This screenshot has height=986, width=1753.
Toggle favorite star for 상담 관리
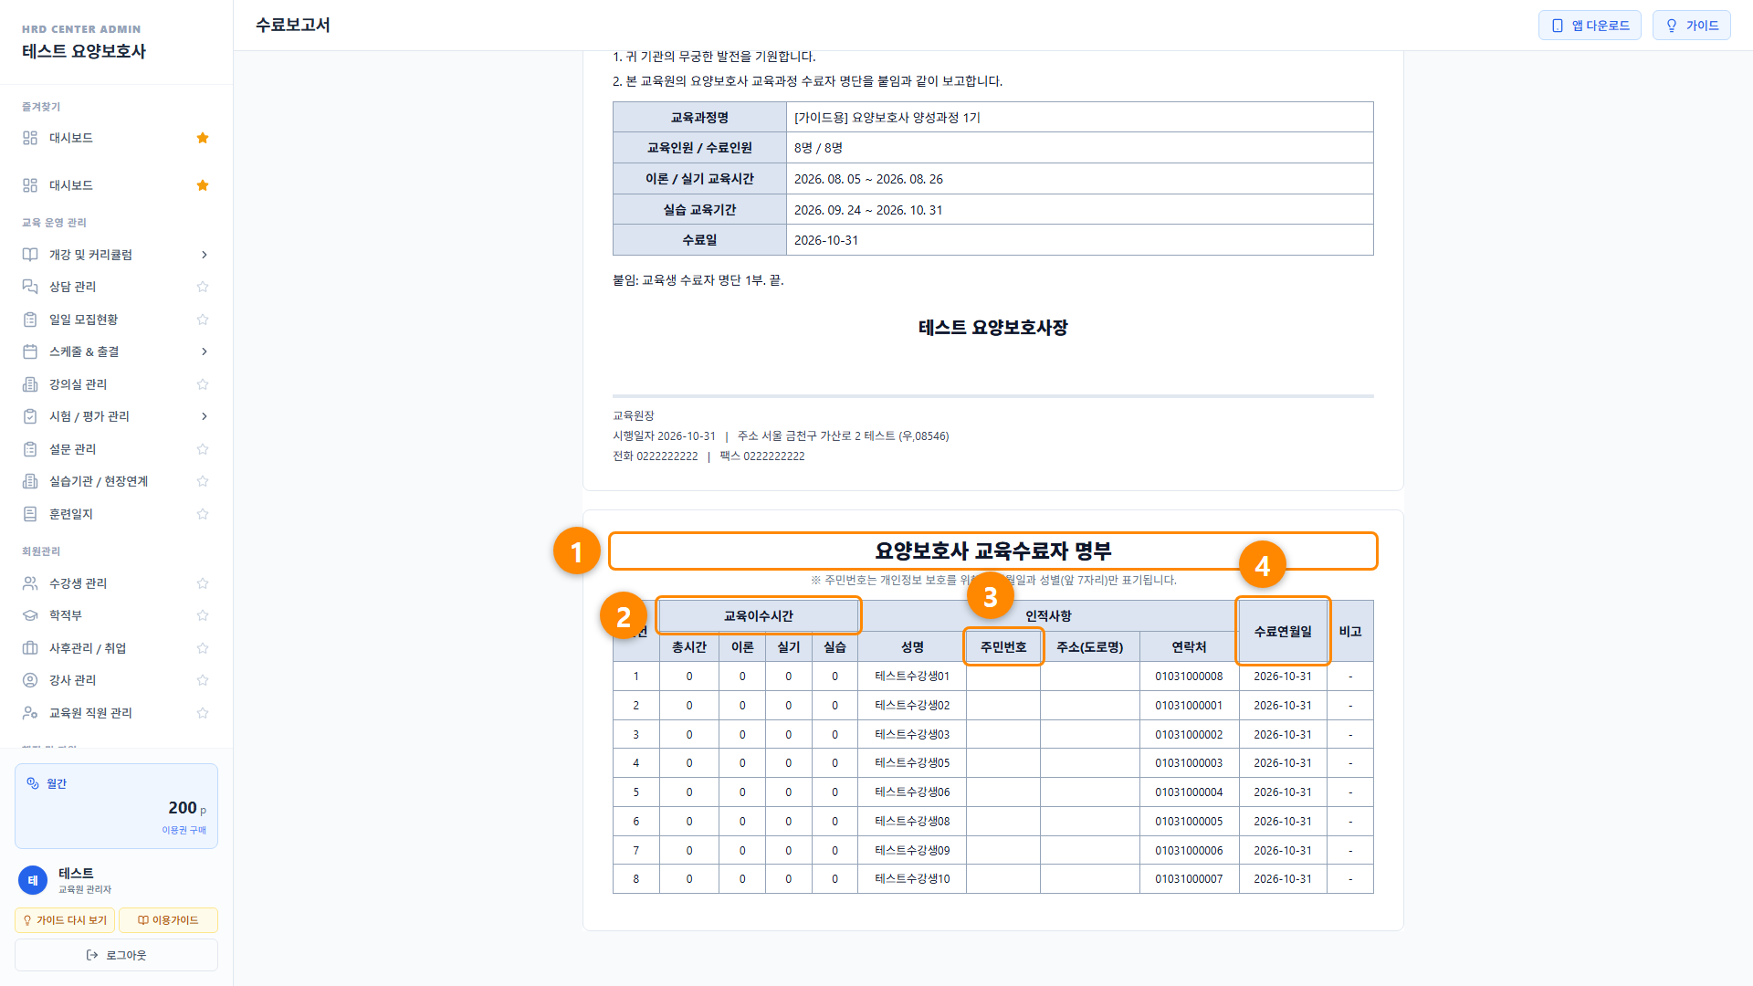[x=203, y=287]
